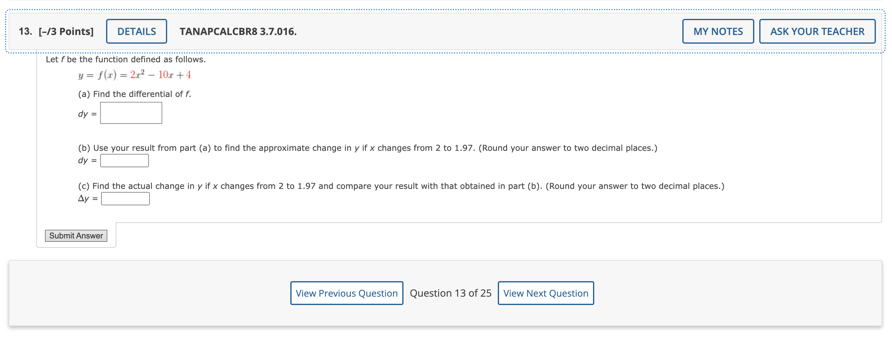Click the dy input field for part (a)
Viewport: 892px width, 340px height.
[x=131, y=112]
